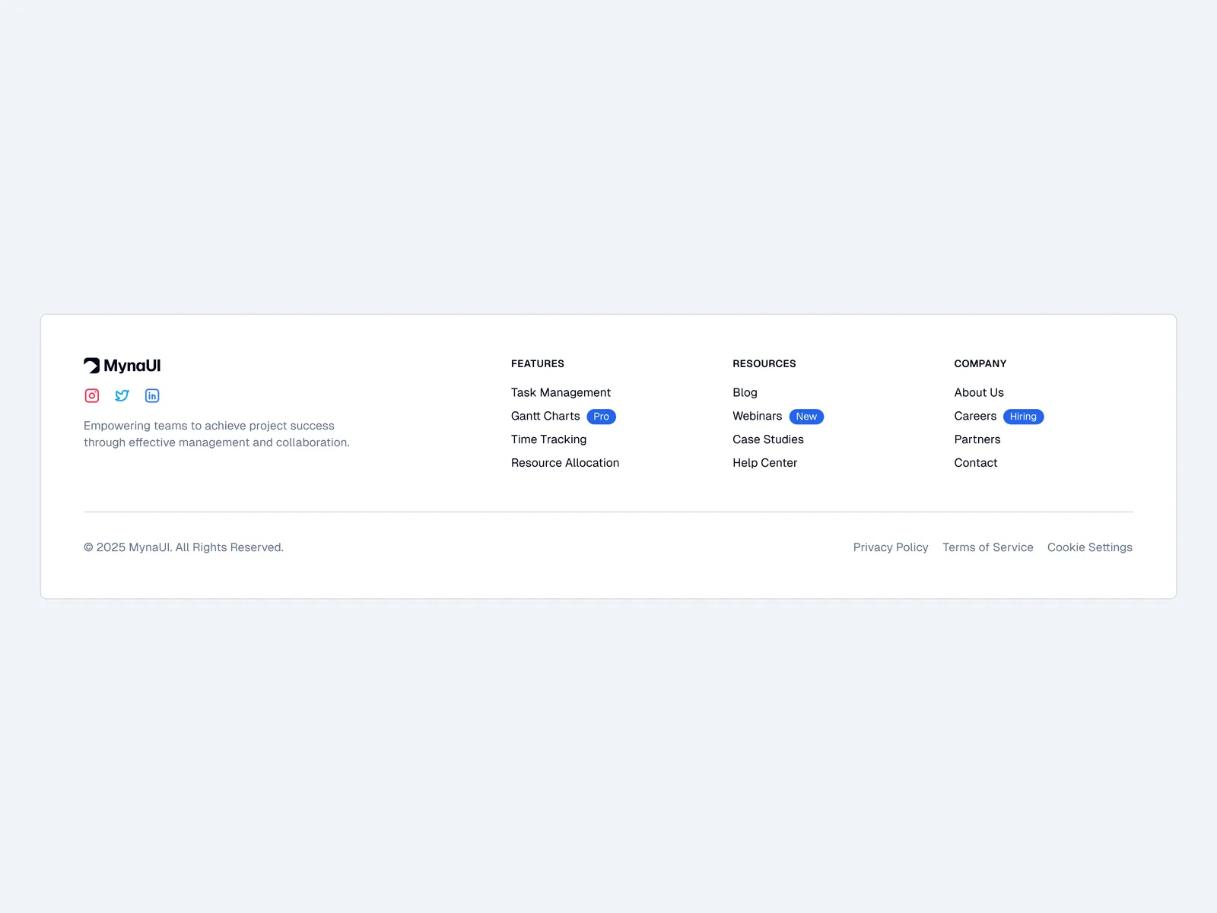Open Cookie Settings in footer
The image size is (1217, 913).
point(1089,547)
